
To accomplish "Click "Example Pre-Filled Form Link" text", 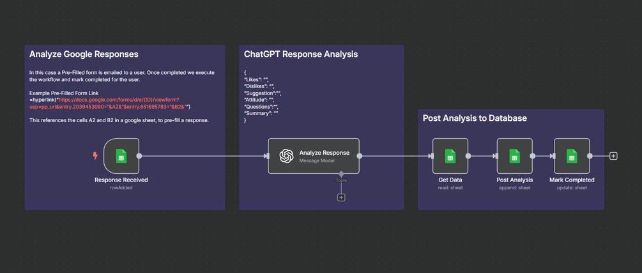I will point(64,93).
